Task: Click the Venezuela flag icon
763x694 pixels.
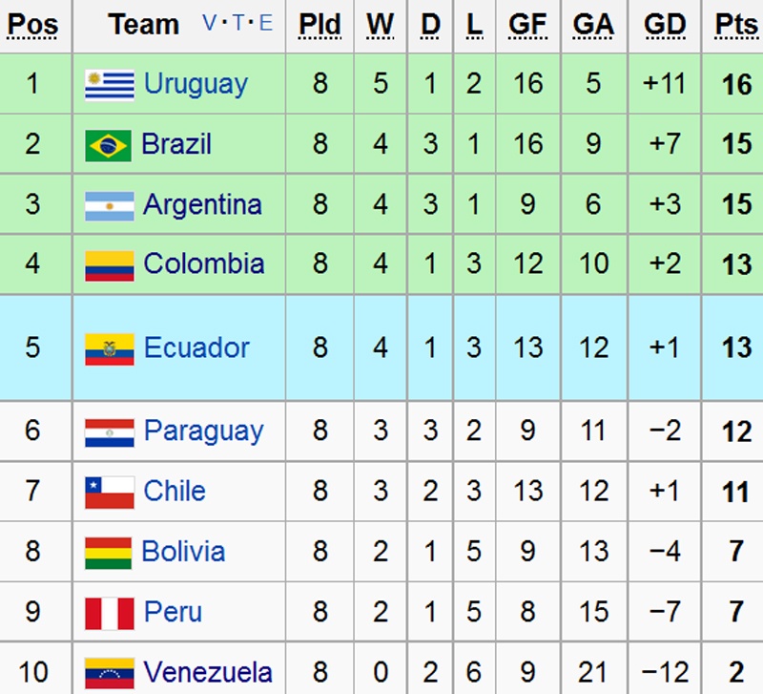Action: (x=109, y=672)
